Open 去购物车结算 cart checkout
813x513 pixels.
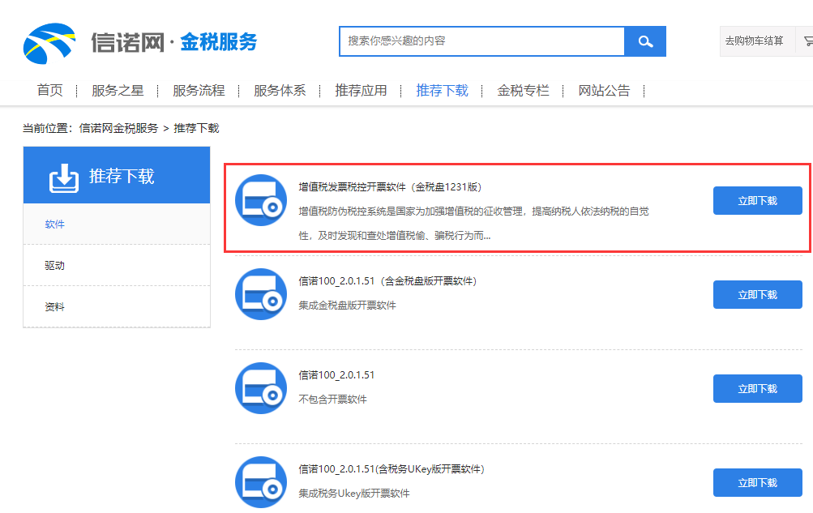[x=754, y=41]
